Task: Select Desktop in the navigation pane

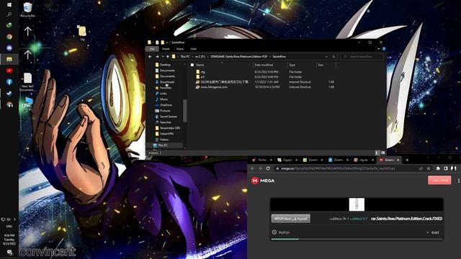Action: point(163,65)
